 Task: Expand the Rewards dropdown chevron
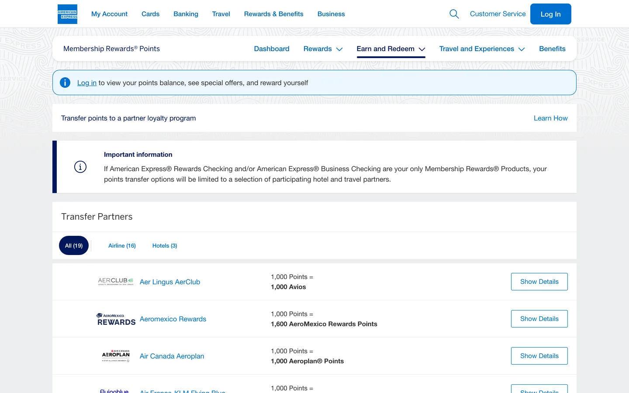point(339,49)
